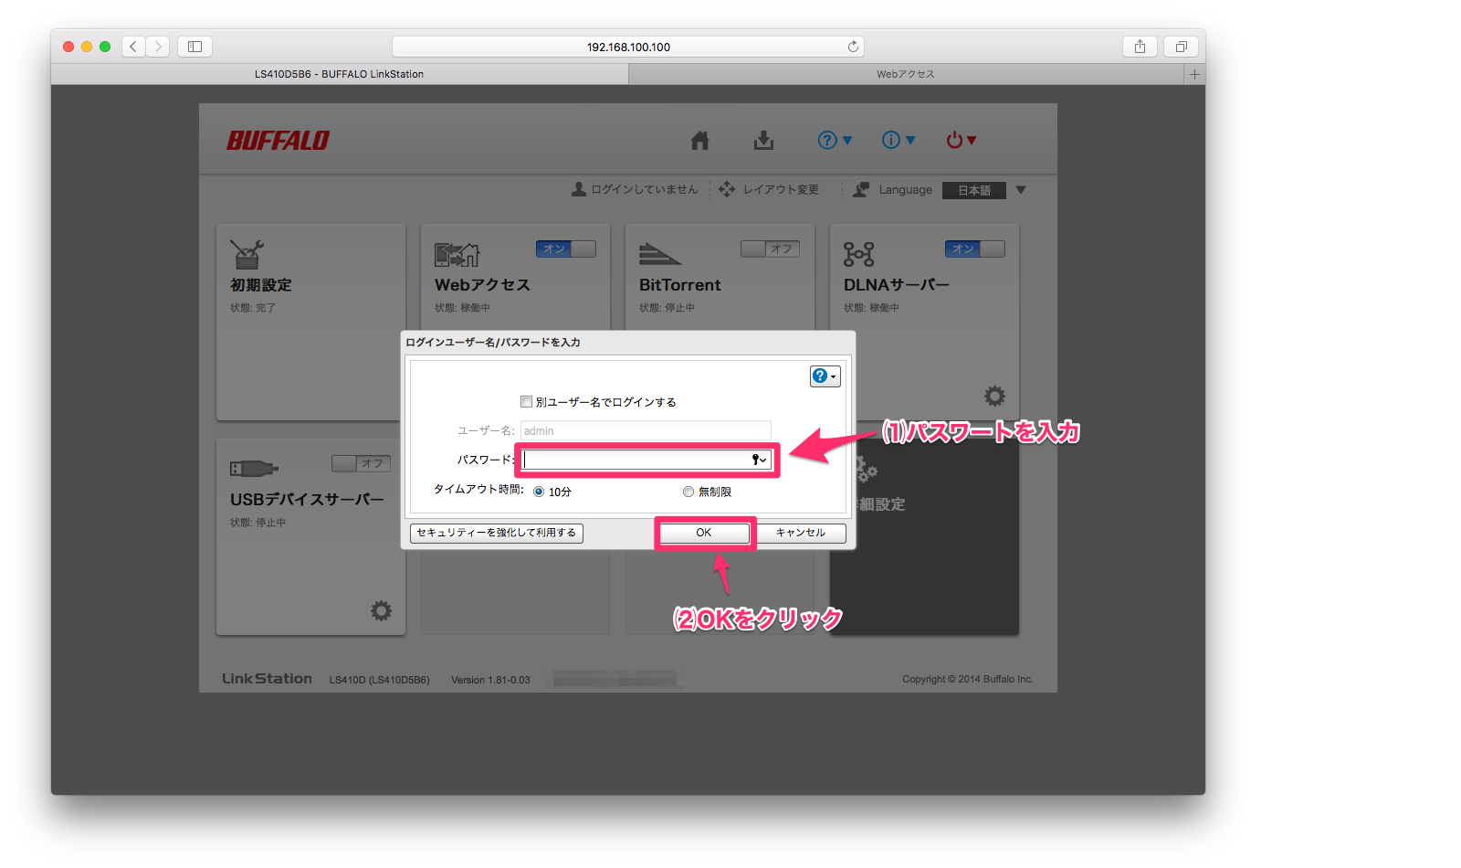Image resolution: width=1461 pixels, height=868 pixels.
Task: Open DLNAサーバー settings gear
Action: tap(994, 396)
